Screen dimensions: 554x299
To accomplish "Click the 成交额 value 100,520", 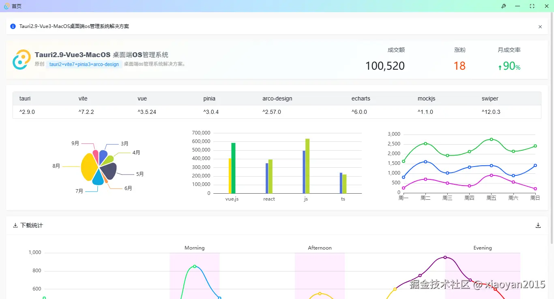I will [385, 66].
